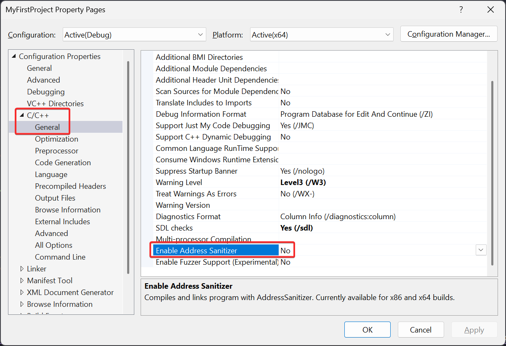The width and height of the screenshot is (506, 346).
Task: Select the Debugging properties page
Action: (x=46, y=92)
